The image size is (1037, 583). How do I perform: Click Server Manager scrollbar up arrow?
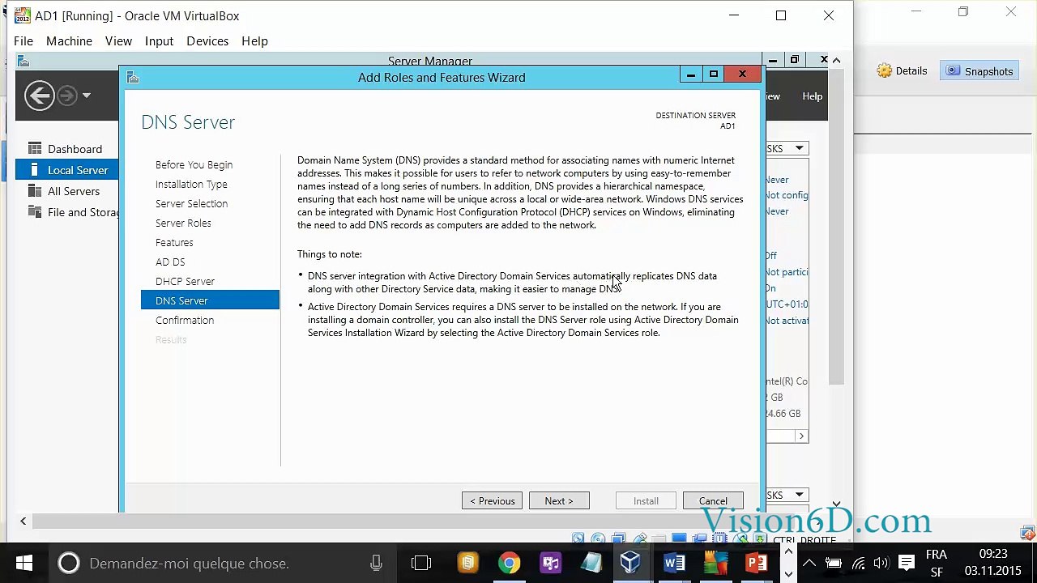pyautogui.click(x=836, y=60)
